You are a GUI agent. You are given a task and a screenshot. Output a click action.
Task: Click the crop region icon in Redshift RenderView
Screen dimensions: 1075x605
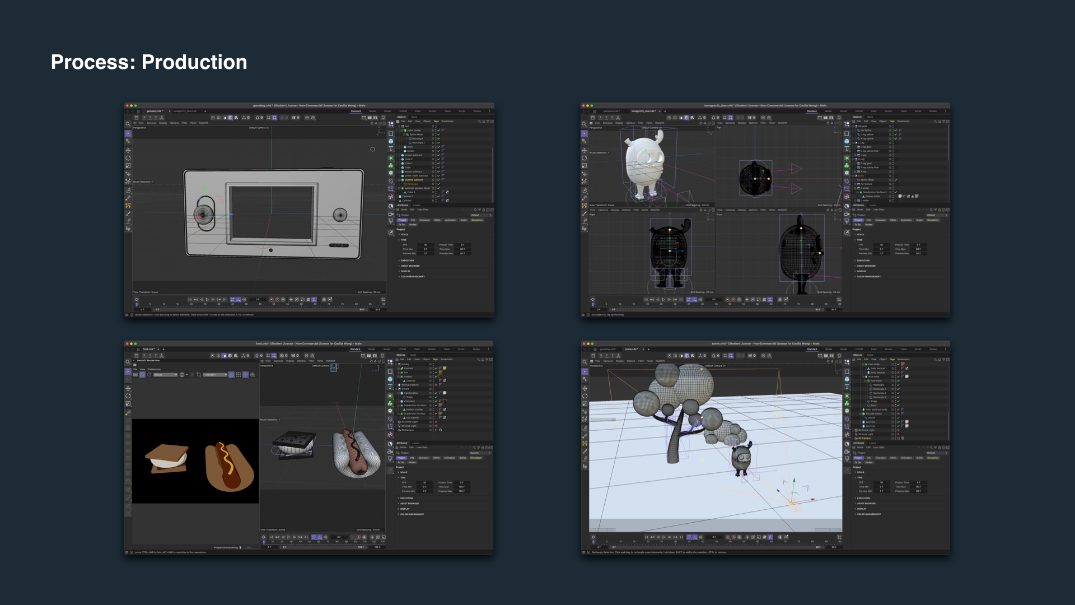(199, 375)
